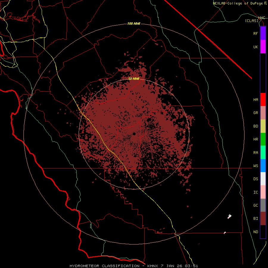The width and height of the screenshot is (268, 268).
Task: Click the lower white echo near bottom right
Action: click(x=225, y=233)
